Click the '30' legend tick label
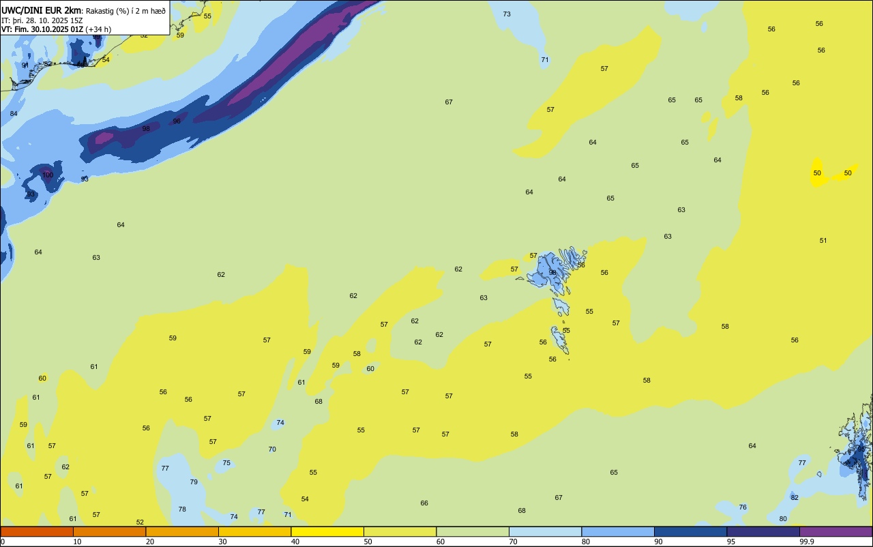This screenshot has height=547, width=873. [x=223, y=542]
